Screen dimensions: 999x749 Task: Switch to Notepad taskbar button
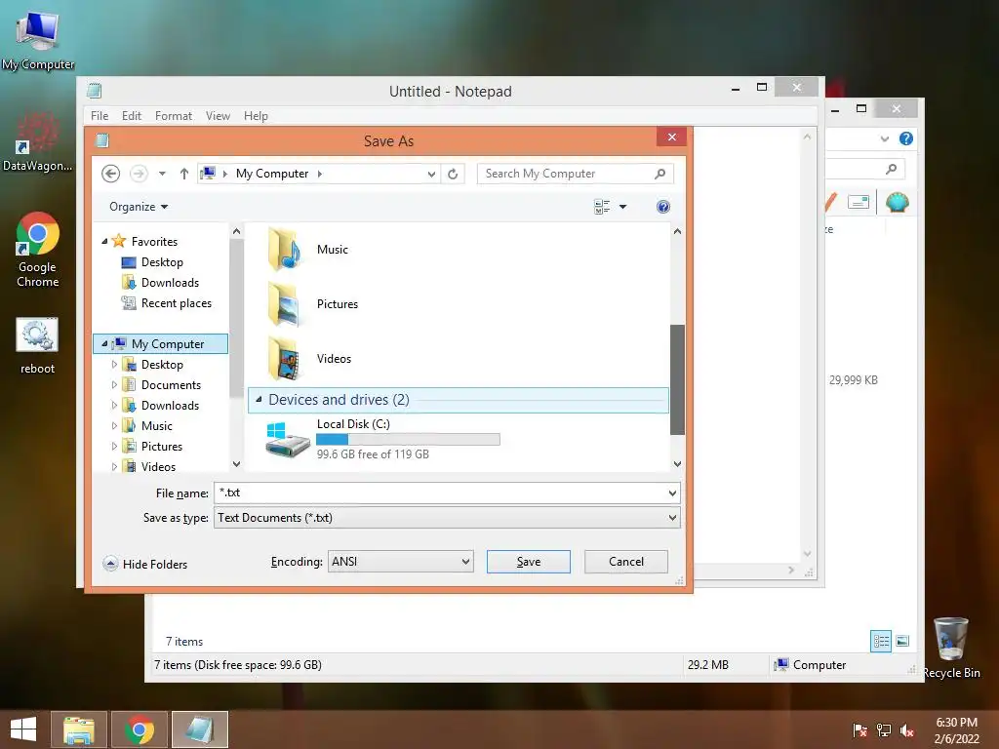click(199, 729)
